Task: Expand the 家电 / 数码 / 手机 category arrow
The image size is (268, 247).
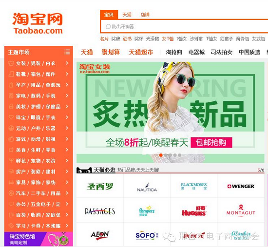Action: pos(67,95)
